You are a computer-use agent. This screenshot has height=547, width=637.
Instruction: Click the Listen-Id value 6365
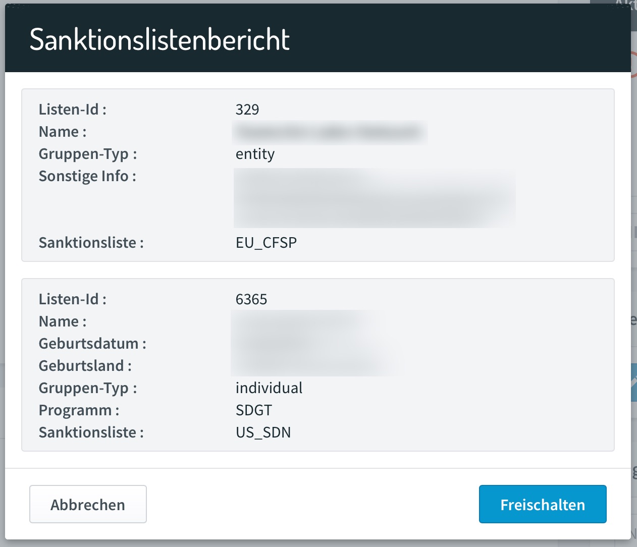coord(251,299)
